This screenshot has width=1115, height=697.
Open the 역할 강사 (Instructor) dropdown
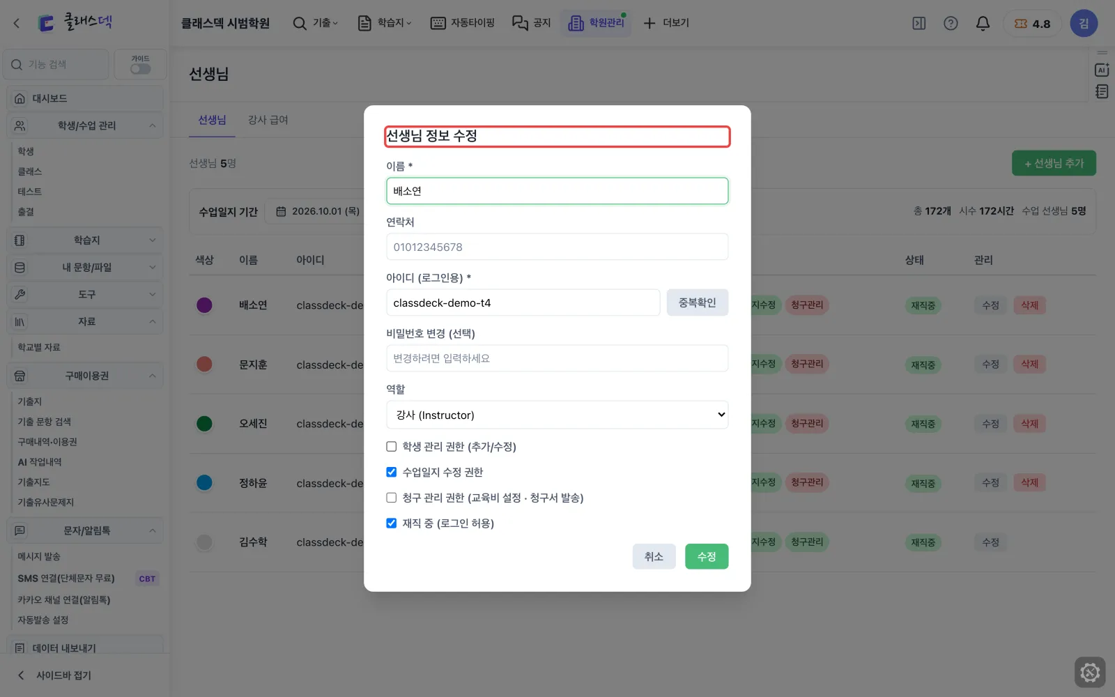click(557, 415)
